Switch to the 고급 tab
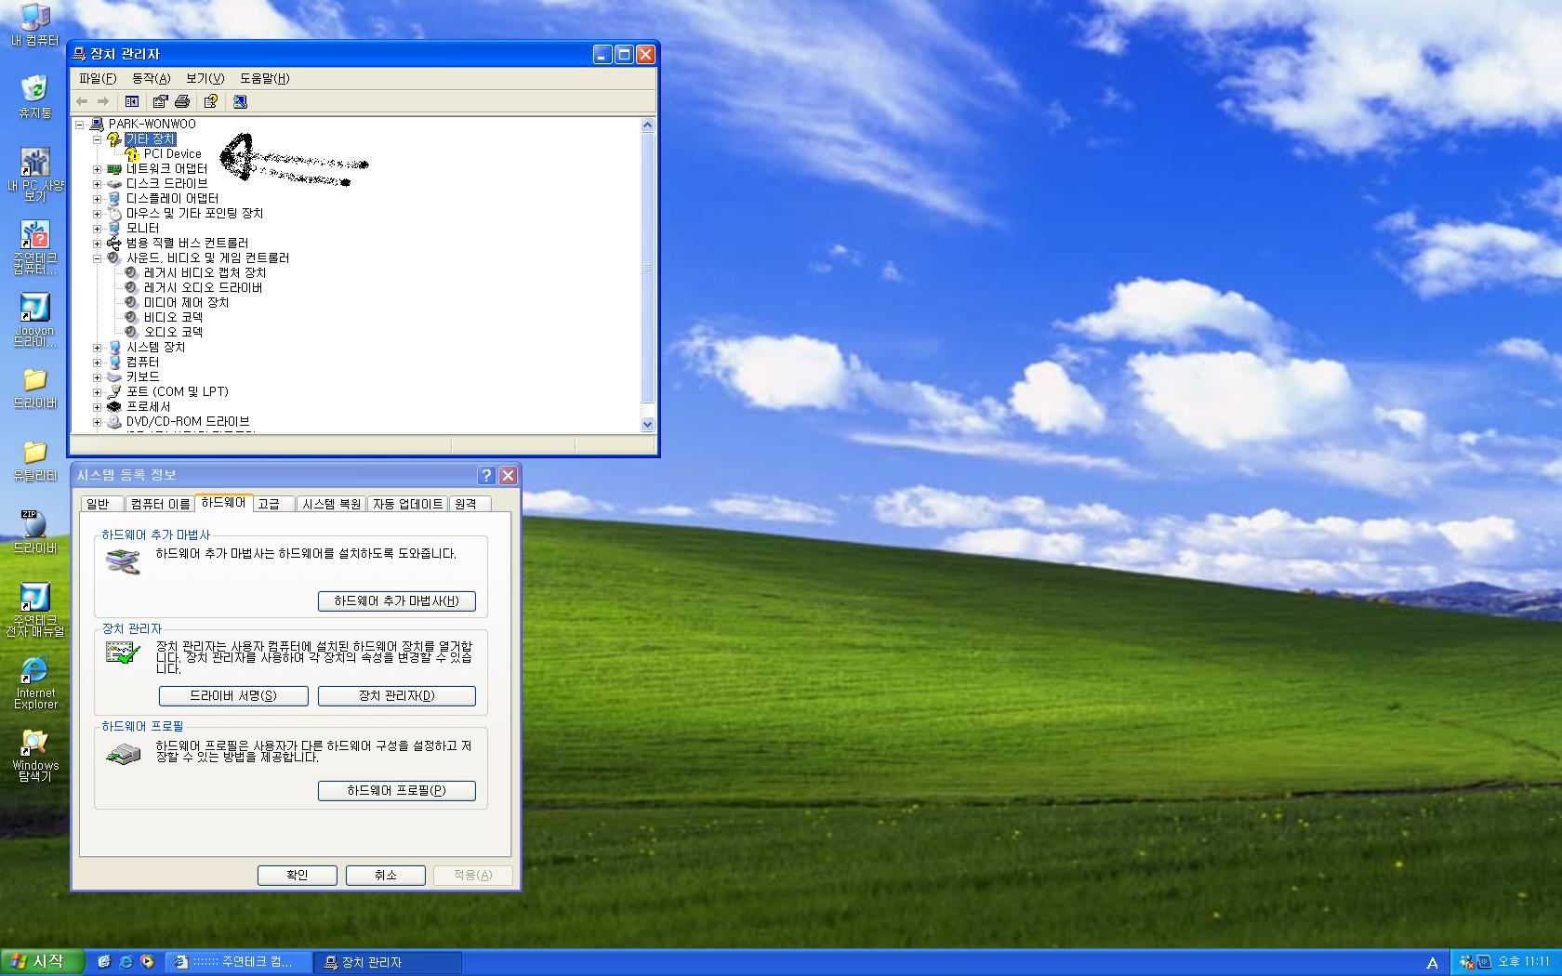 (274, 504)
